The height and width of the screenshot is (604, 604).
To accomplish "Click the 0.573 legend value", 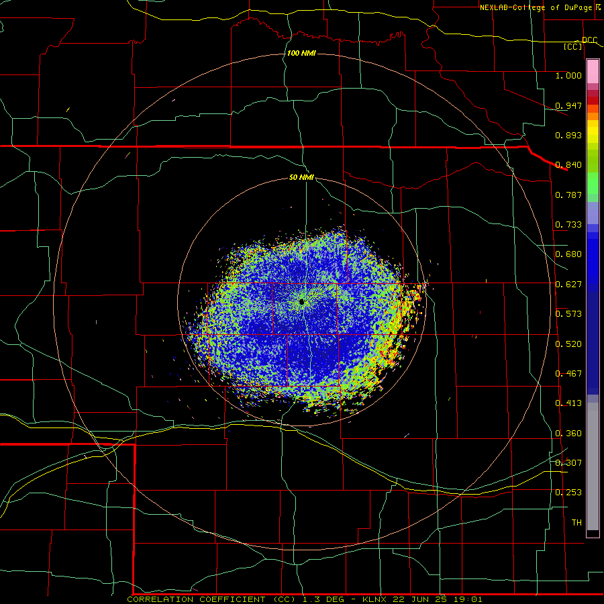I will tap(568, 314).
